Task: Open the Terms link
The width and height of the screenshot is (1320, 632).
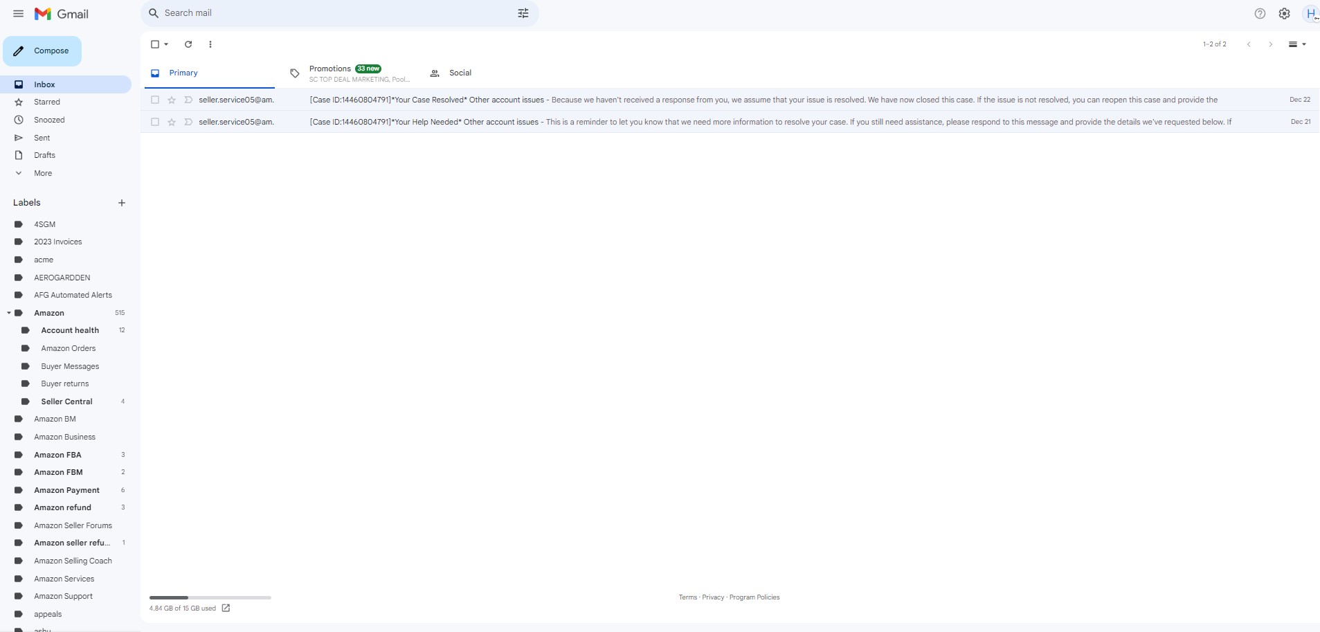Action: point(688,597)
